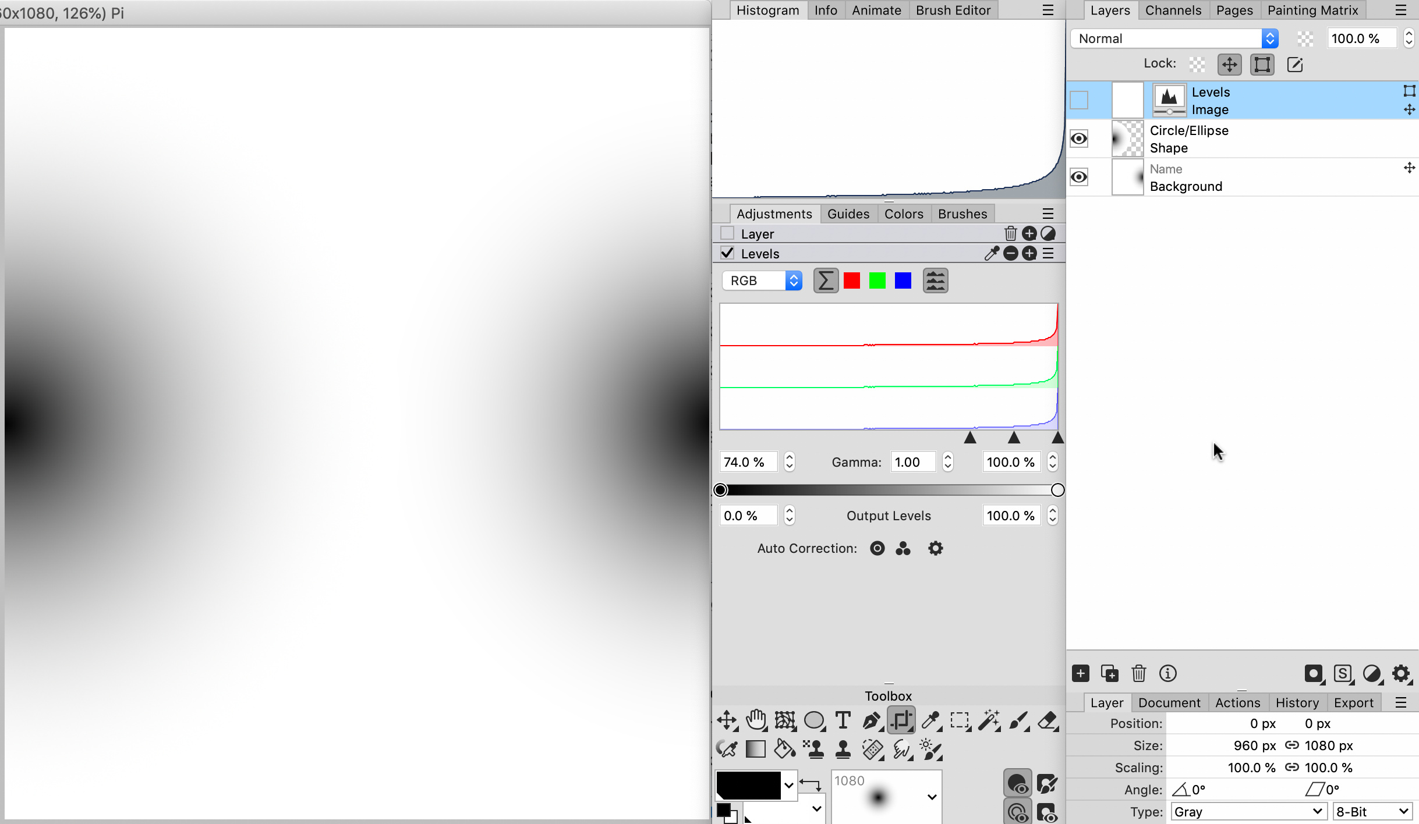Show the Levels Image layer

tap(1079, 100)
